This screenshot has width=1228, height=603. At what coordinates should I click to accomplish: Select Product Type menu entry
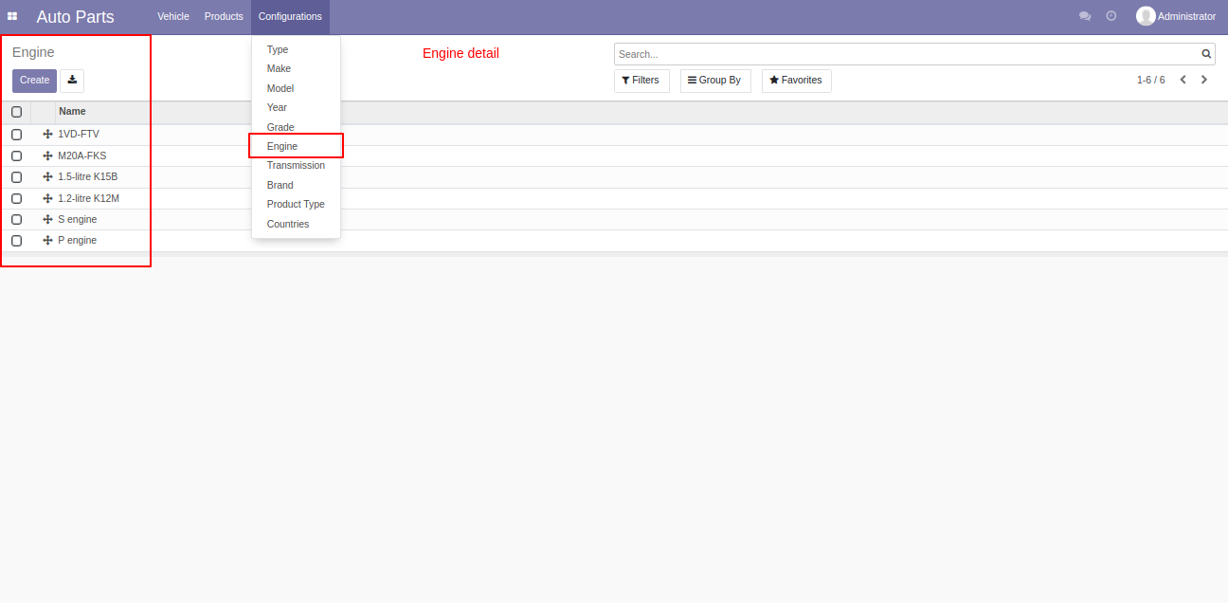296,204
